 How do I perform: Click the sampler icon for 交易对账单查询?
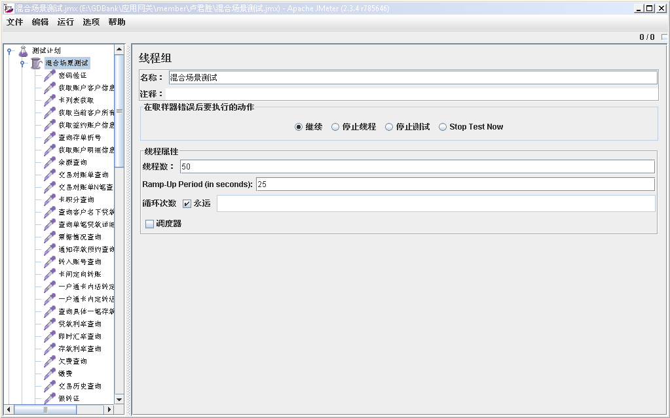click(x=50, y=175)
